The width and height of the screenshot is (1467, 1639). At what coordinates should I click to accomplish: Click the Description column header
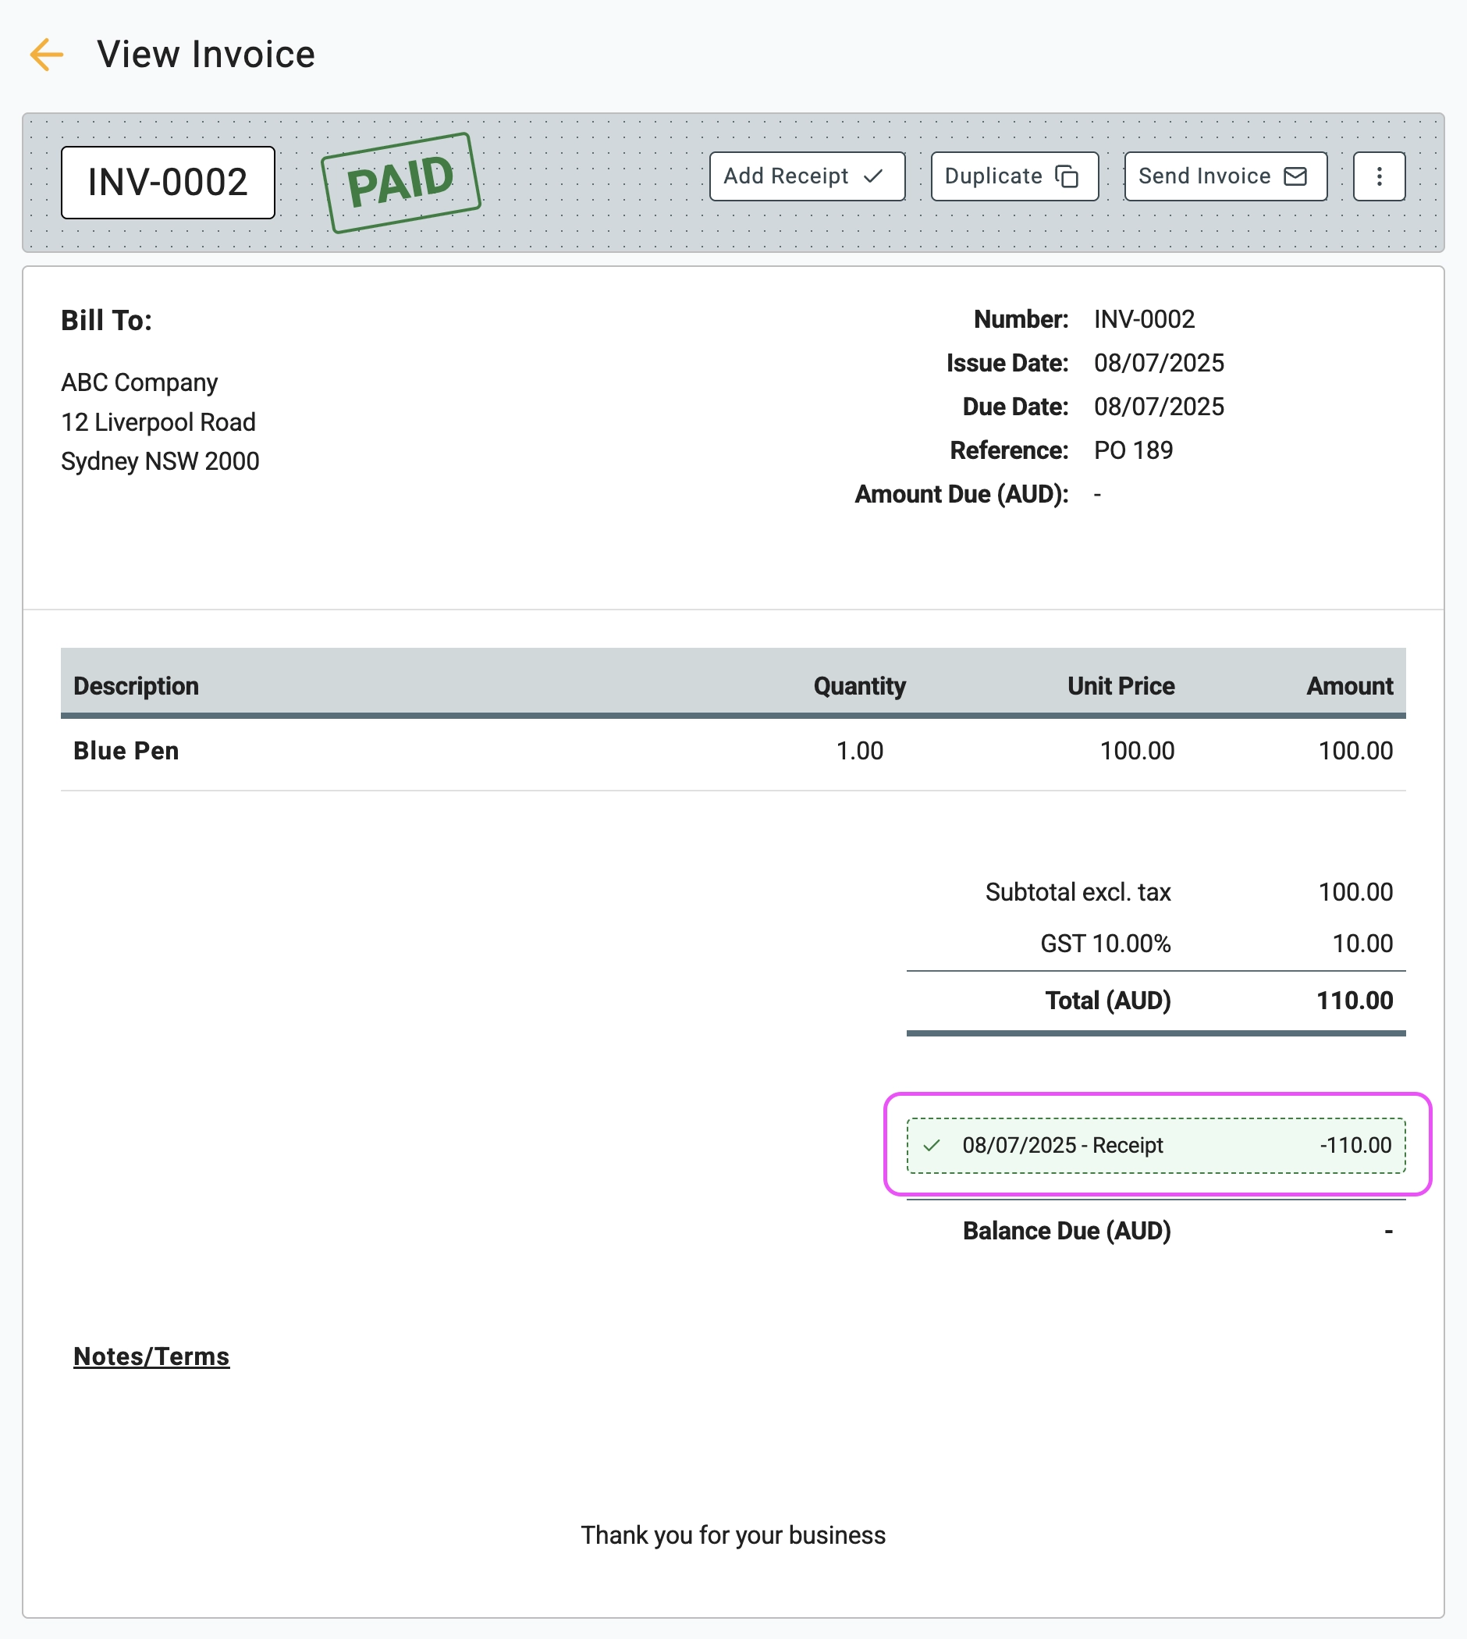point(137,686)
